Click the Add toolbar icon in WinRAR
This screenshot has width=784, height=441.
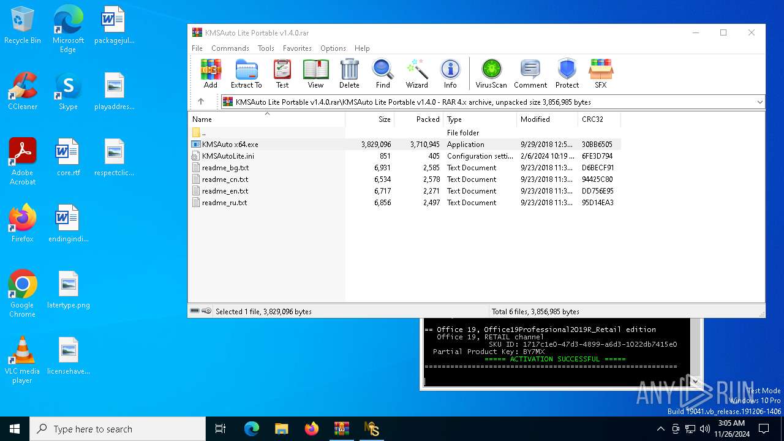(210, 73)
